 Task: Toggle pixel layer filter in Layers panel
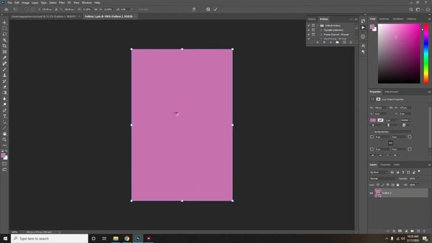(392, 172)
